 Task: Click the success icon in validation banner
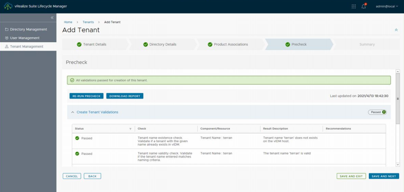tap(72, 80)
